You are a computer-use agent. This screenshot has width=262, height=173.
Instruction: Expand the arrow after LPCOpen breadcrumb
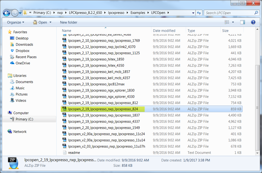[168, 13]
